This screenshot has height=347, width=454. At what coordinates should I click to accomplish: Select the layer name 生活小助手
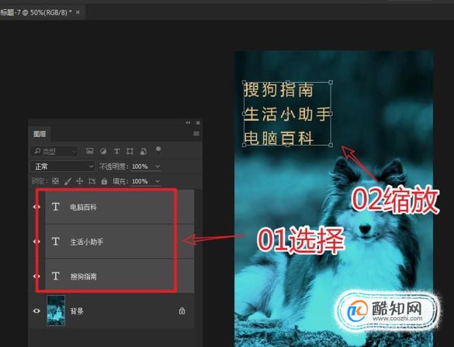[87, 242]
